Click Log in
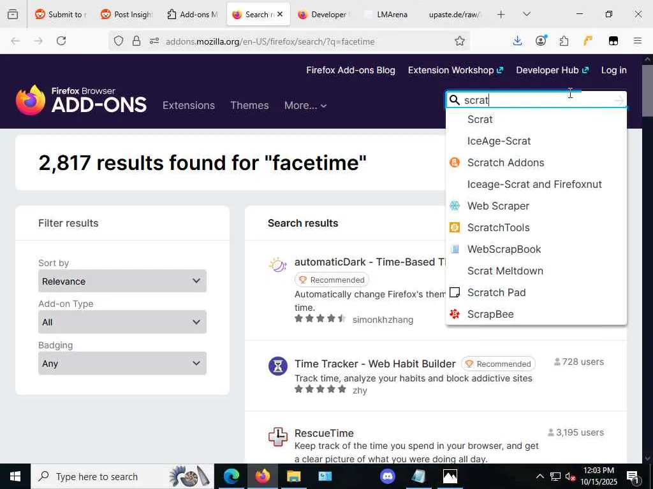 (x=614, y=70)
